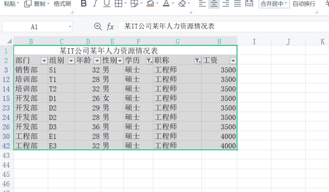The width and height of the screenshot is (329, 192).
Task: Click the distributed alignment icon
Action: [x=249, y=4]
